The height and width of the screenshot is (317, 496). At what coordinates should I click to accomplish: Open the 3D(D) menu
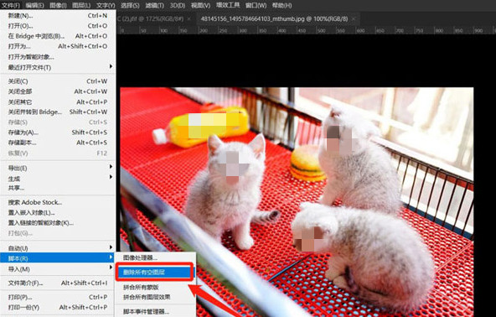pos(177,5)
